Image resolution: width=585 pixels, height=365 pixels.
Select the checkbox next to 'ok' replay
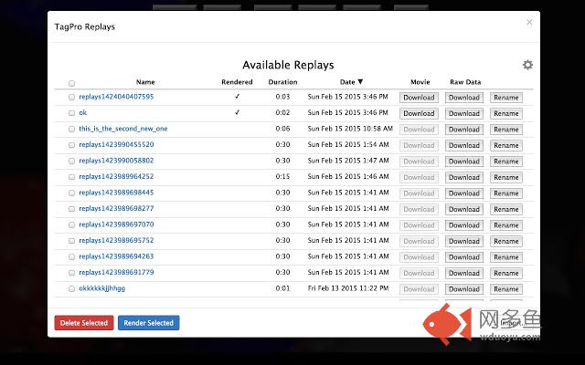72,113
